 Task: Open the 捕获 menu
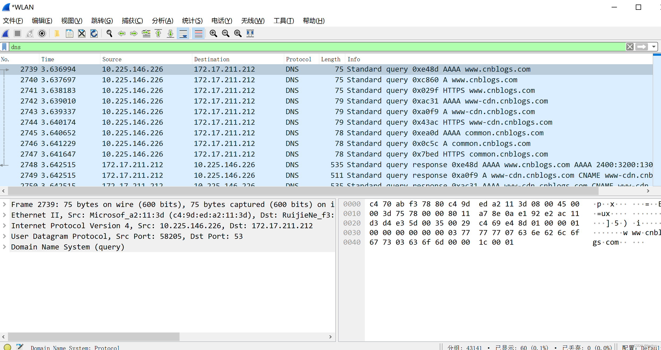(132, 21)
